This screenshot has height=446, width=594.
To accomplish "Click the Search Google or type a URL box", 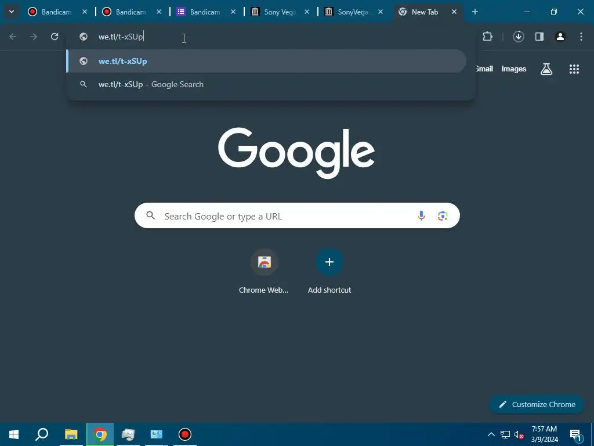I will click(x=297, y=216).
